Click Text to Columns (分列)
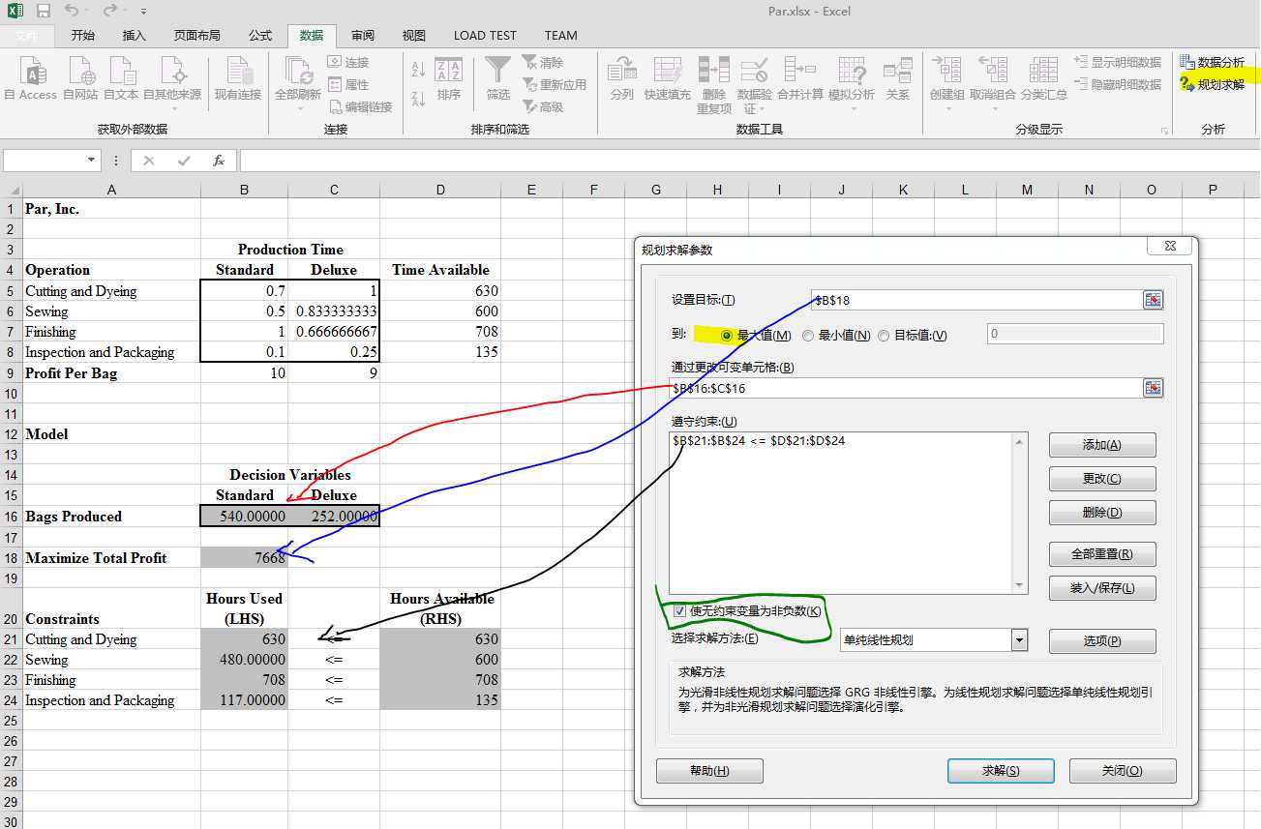Screen dimensions: 1261x829 pyautogui.click(x=622, y=79)
